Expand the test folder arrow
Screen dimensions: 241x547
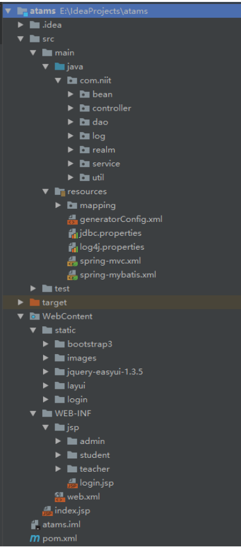click(33, 288)
